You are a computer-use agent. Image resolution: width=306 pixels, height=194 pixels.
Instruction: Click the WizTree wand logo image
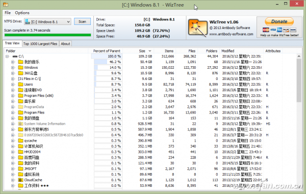tap(197, 27)
